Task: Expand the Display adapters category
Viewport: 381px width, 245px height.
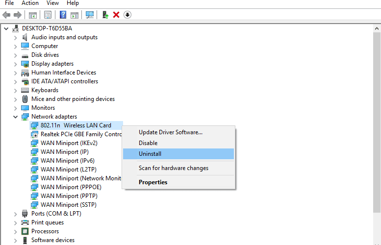Action: [15, 64]
